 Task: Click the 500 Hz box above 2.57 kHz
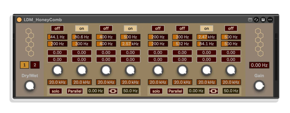(x=130, y=37)
